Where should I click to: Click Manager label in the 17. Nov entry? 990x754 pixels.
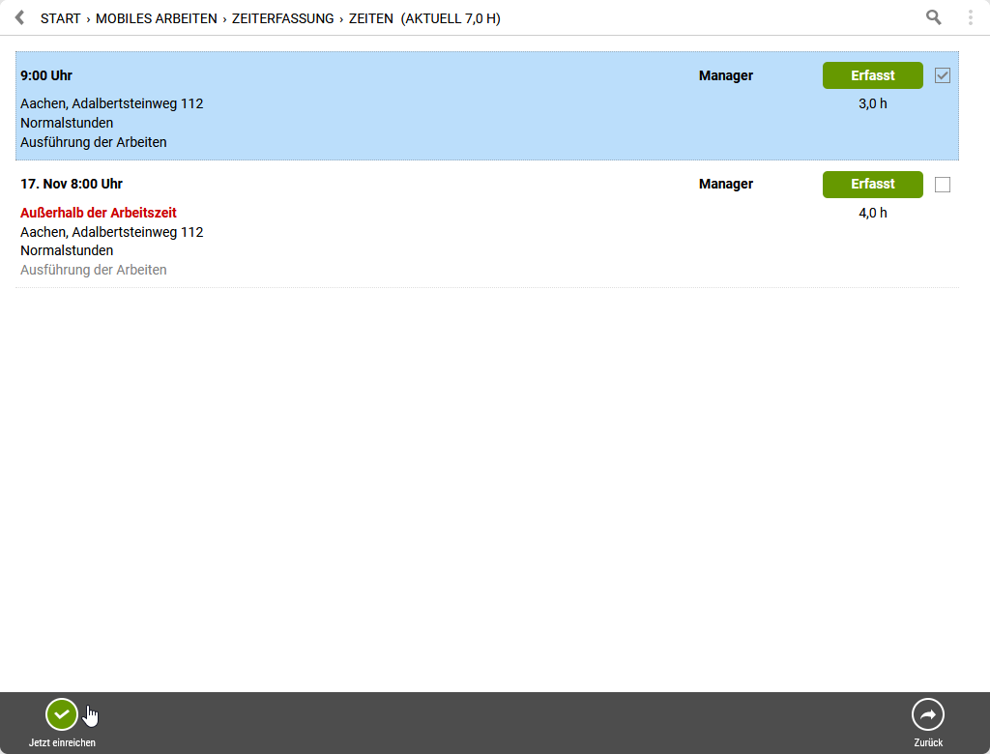pyautogui.click(x=725, y=184)
